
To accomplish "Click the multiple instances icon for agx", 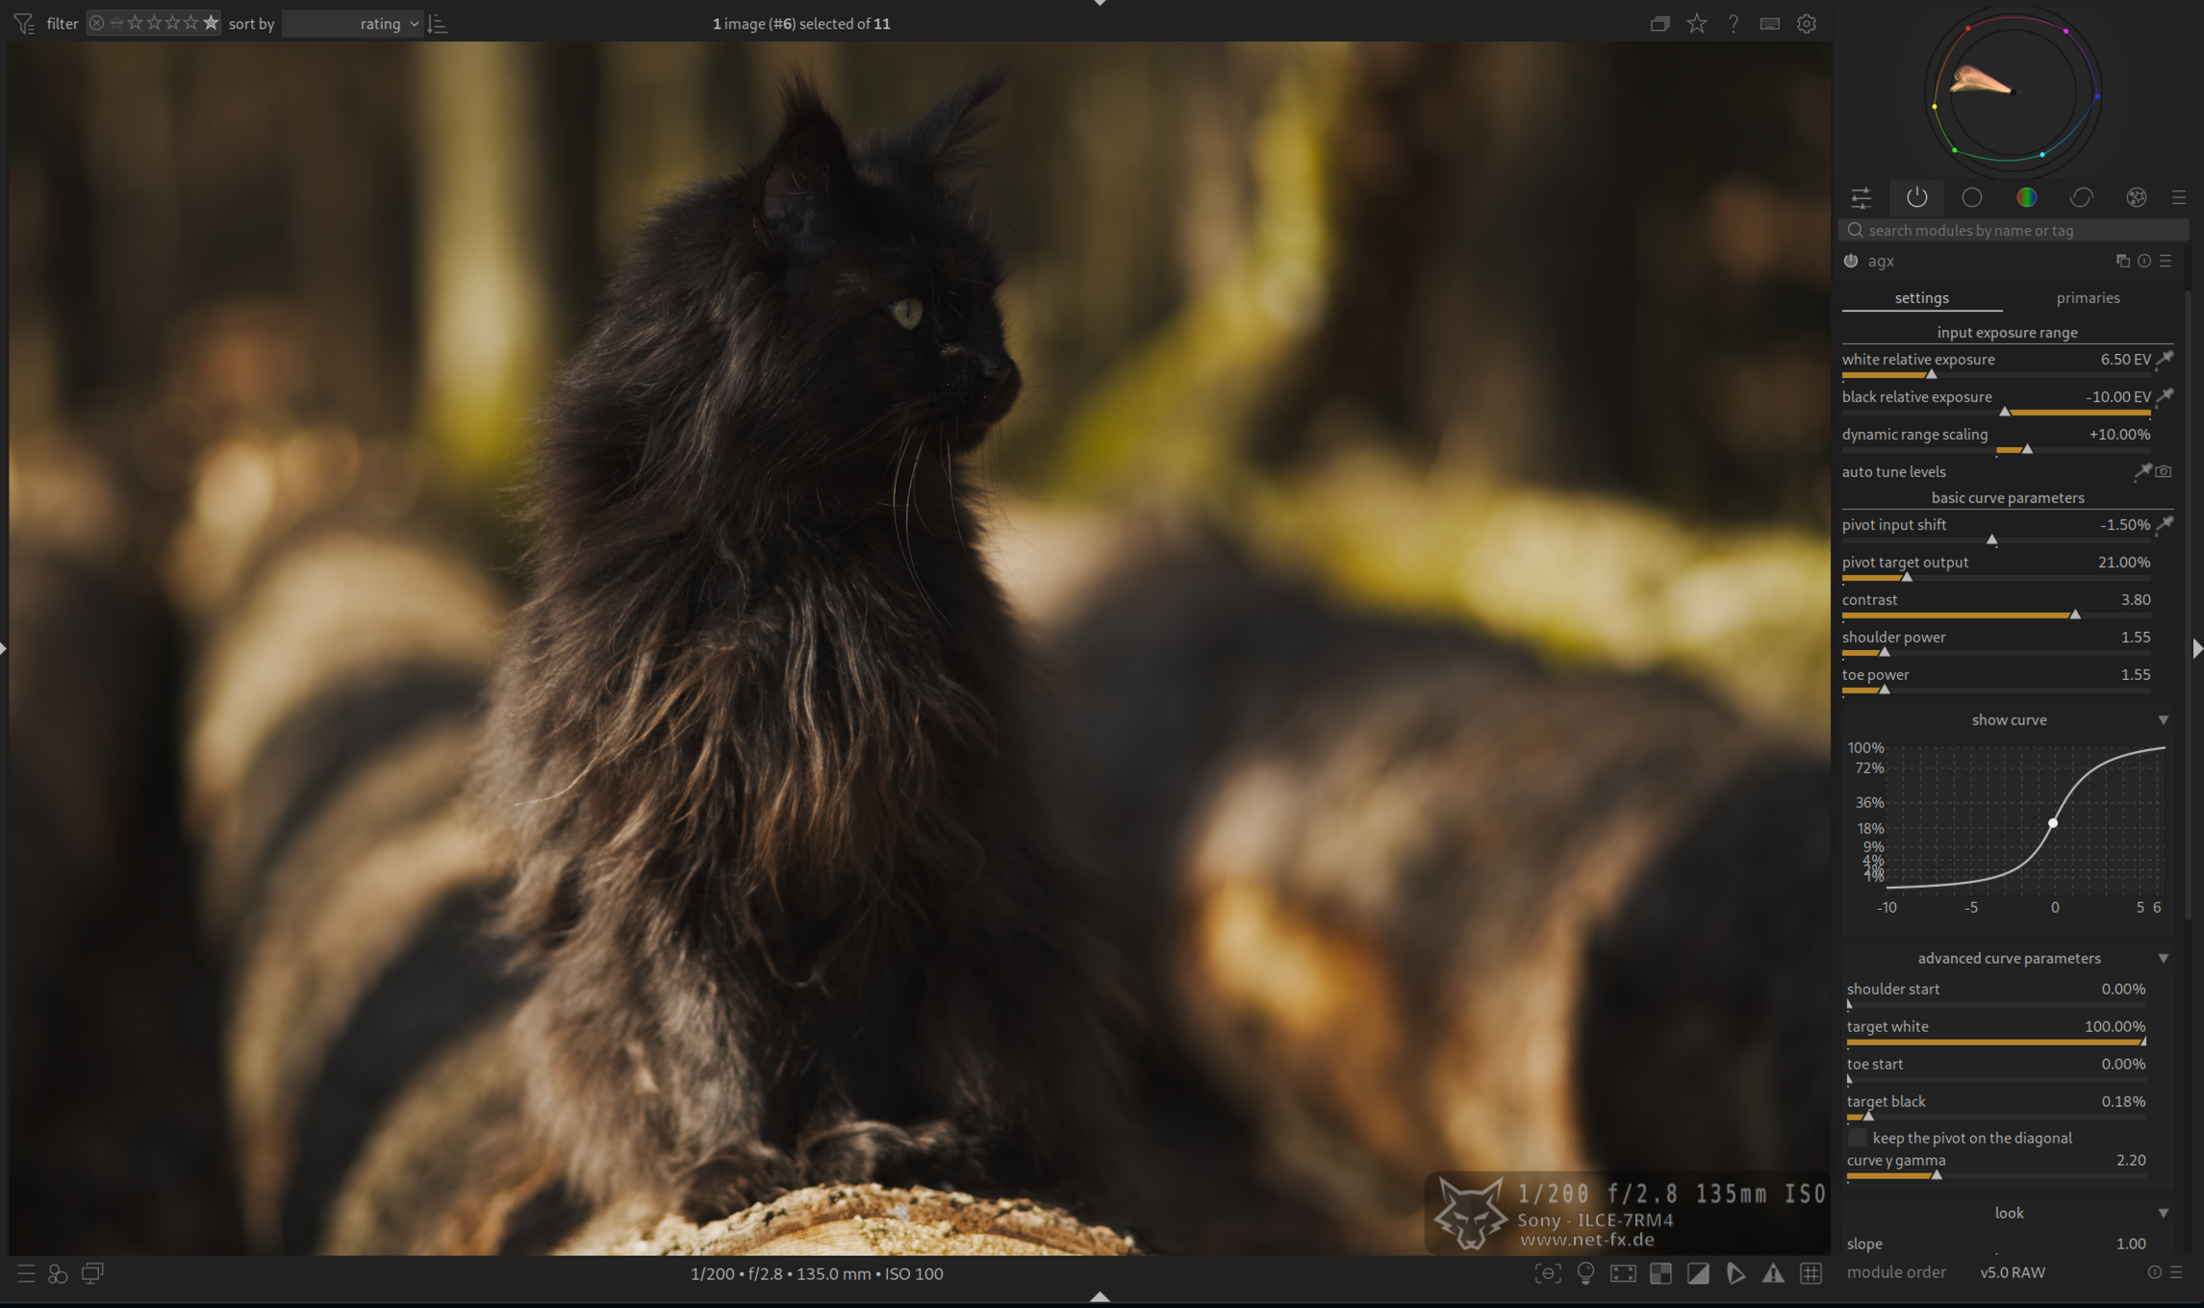I will [x=2122, y=261].
